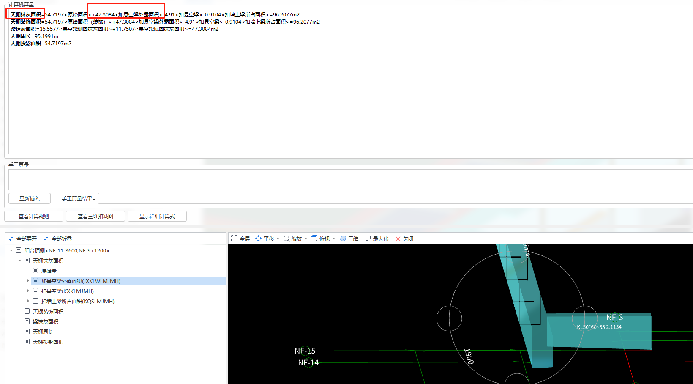Open the 平移 dropdown arrow

coord(278,239)
